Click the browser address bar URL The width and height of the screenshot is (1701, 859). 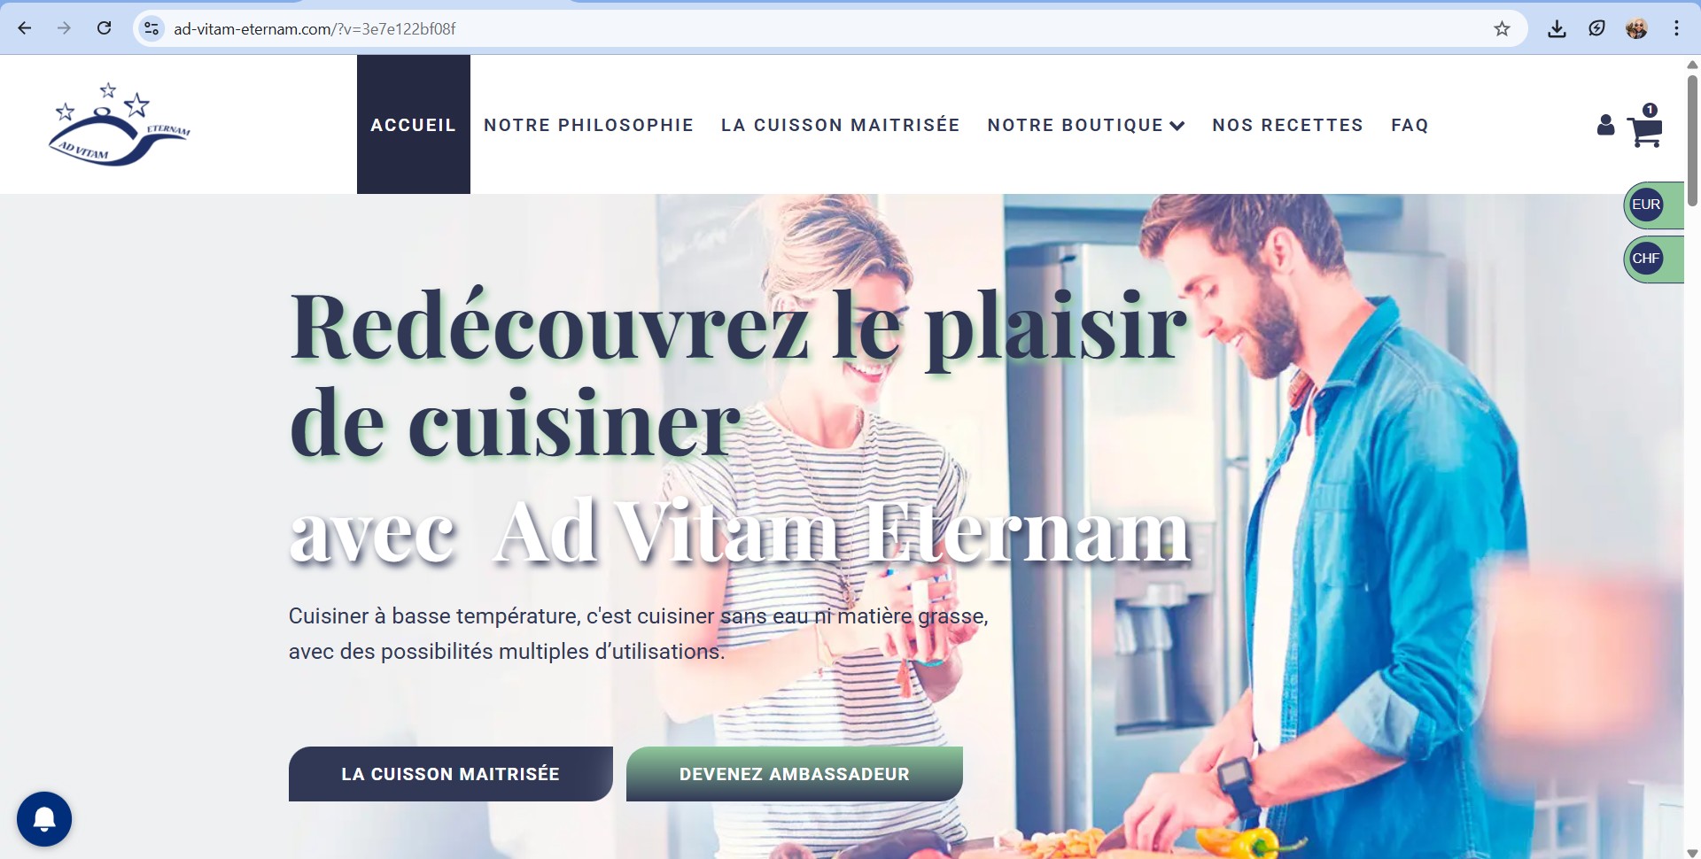315,28
